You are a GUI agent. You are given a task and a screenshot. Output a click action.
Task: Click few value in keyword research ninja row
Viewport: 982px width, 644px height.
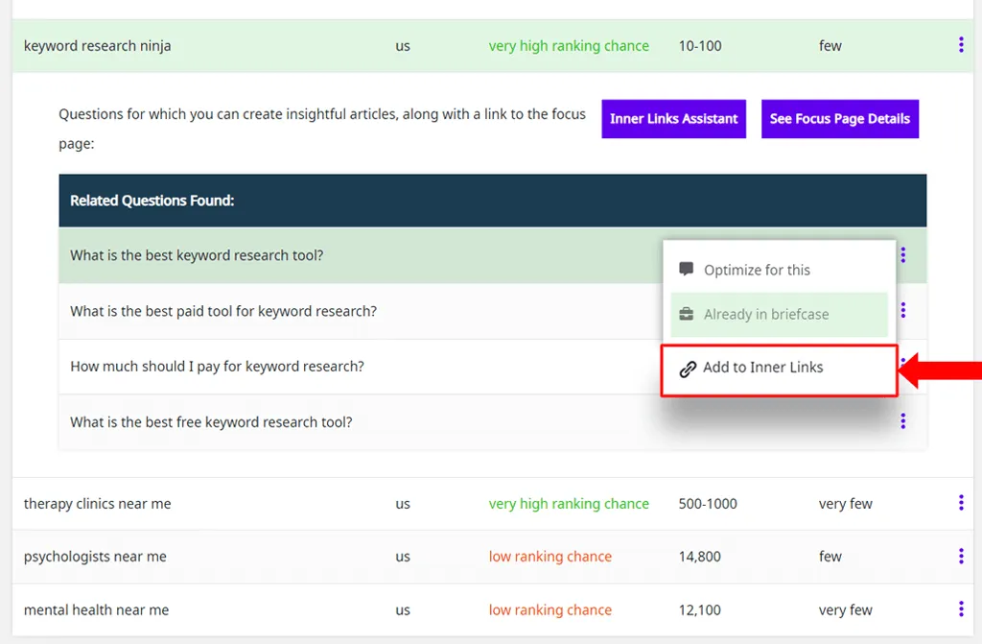[x=830, y=46]
